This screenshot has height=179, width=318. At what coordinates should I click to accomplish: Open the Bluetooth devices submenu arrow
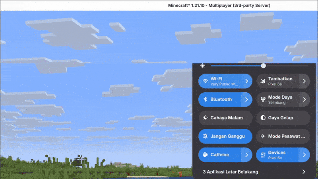(x=246, y=99)
